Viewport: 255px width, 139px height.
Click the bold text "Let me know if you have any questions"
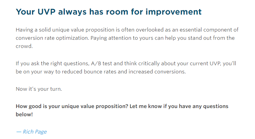point(179,107)
